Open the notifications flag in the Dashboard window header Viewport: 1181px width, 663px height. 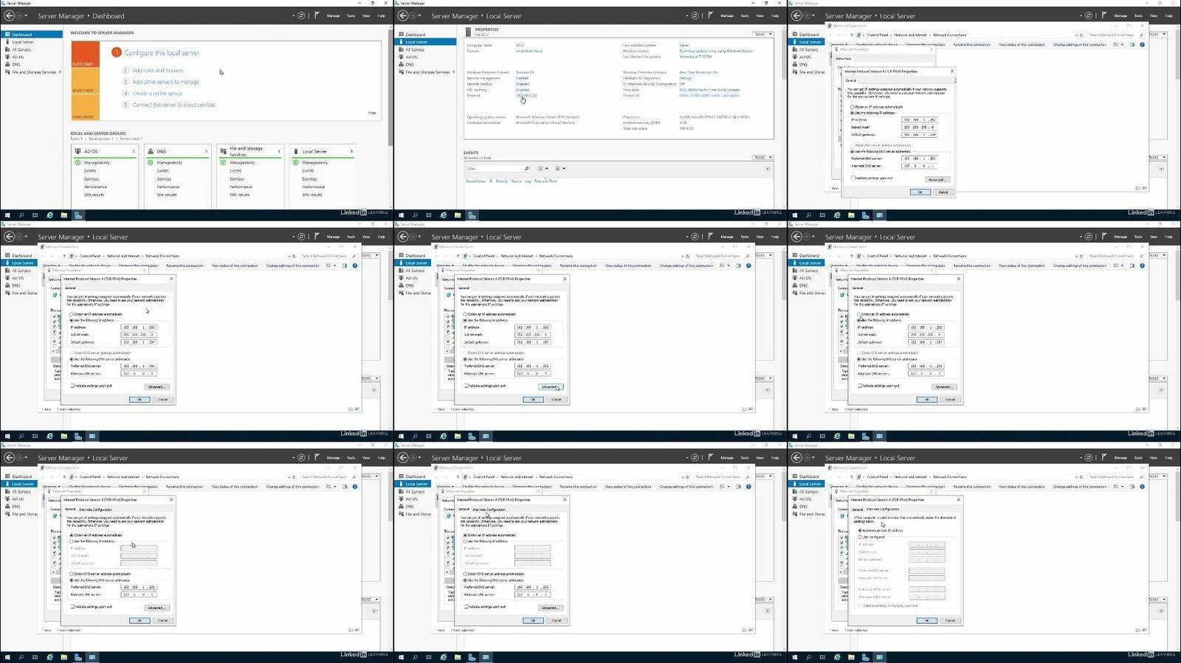317,15
